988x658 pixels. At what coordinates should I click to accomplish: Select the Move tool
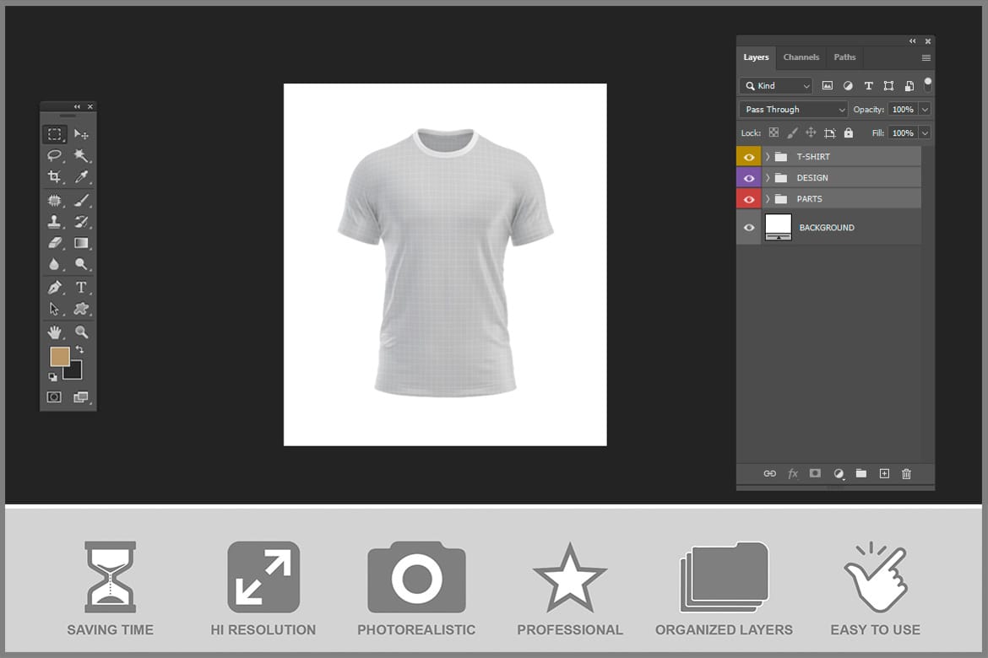click(81, 134)
